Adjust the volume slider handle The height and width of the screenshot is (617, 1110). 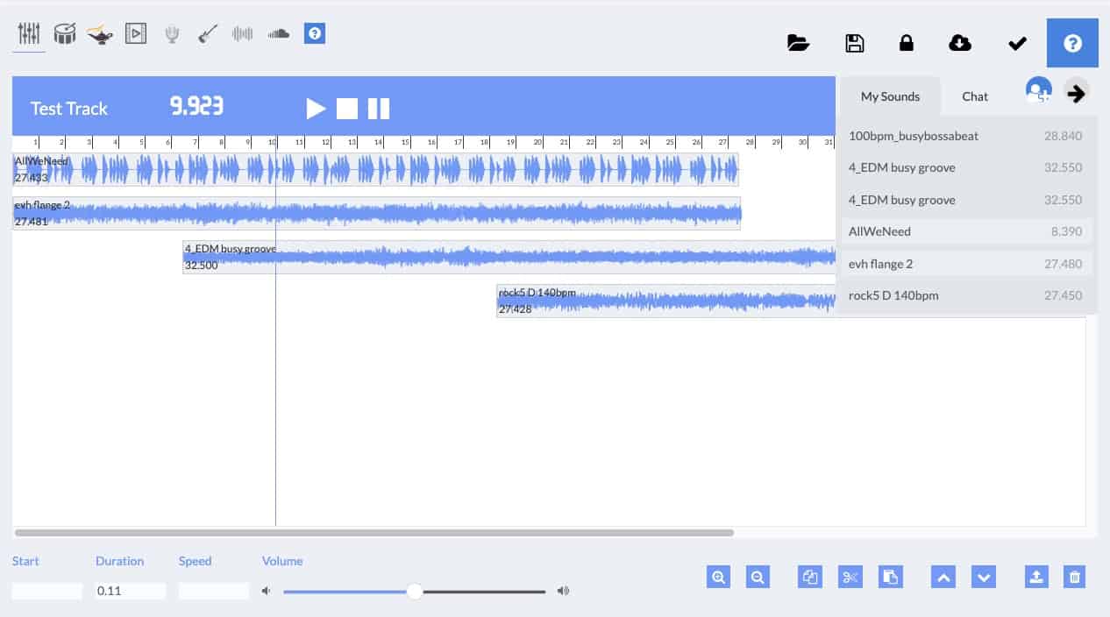click(x=415, y=591)
